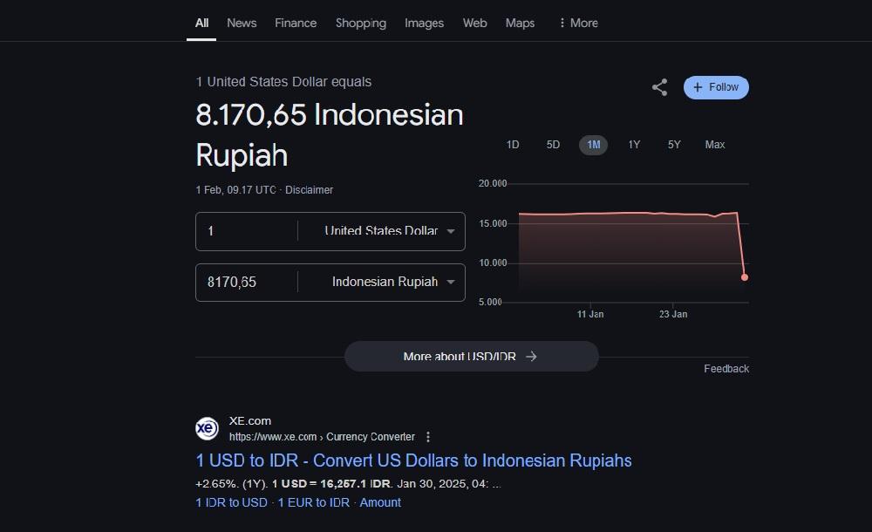Expand the United States Dollar currency dropdown
The width and height of the screenshot is (872, 532).
click(x=389, y=231)
